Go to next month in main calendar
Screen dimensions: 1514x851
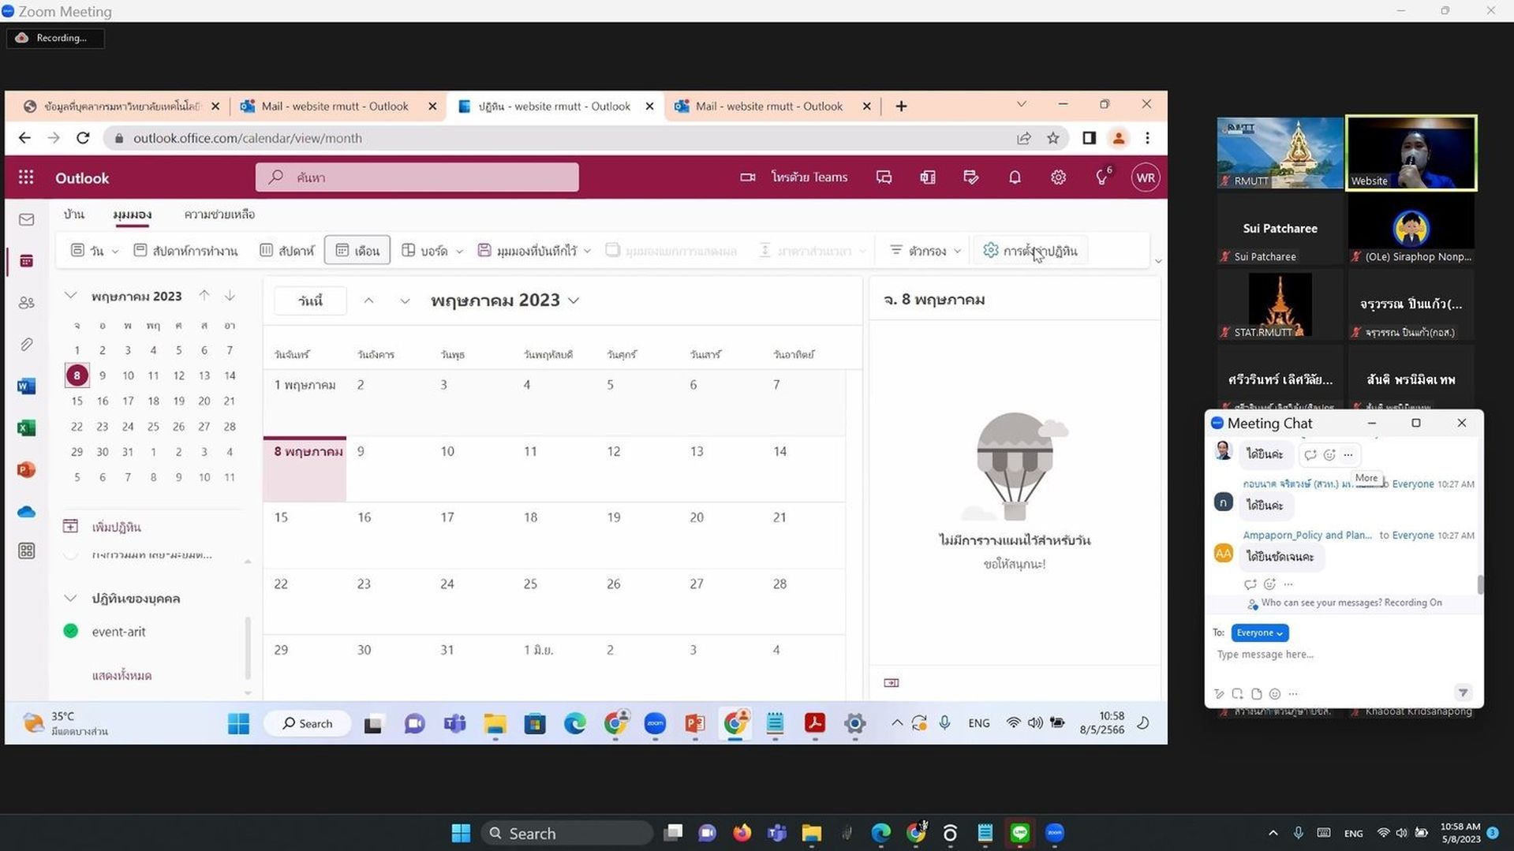405,300
